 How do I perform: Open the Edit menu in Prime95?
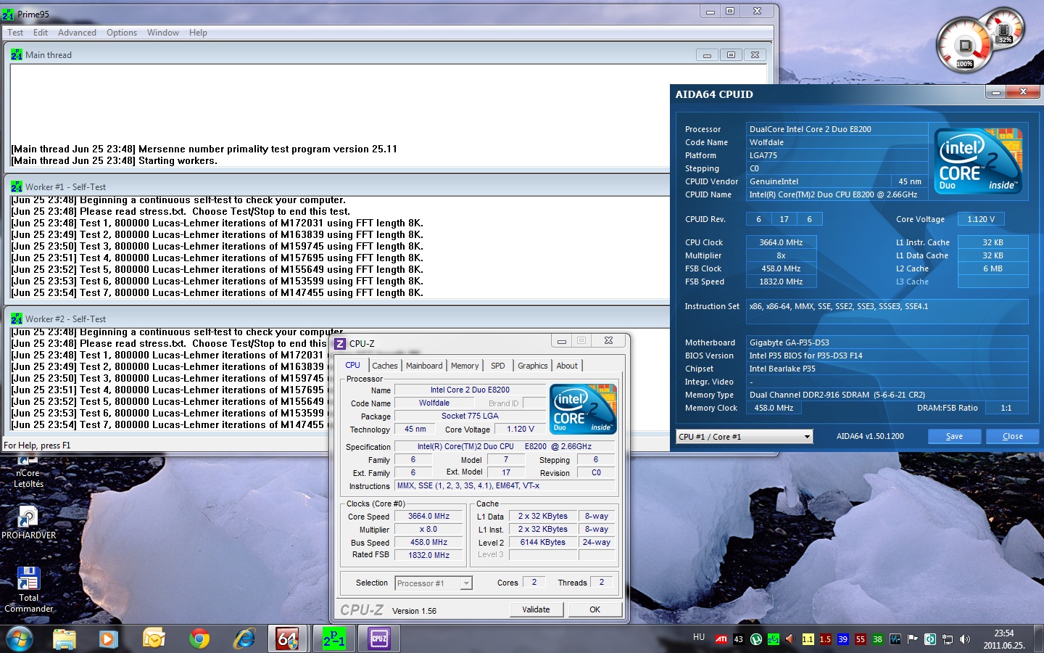pyautogui.click(x=41, y=33)
